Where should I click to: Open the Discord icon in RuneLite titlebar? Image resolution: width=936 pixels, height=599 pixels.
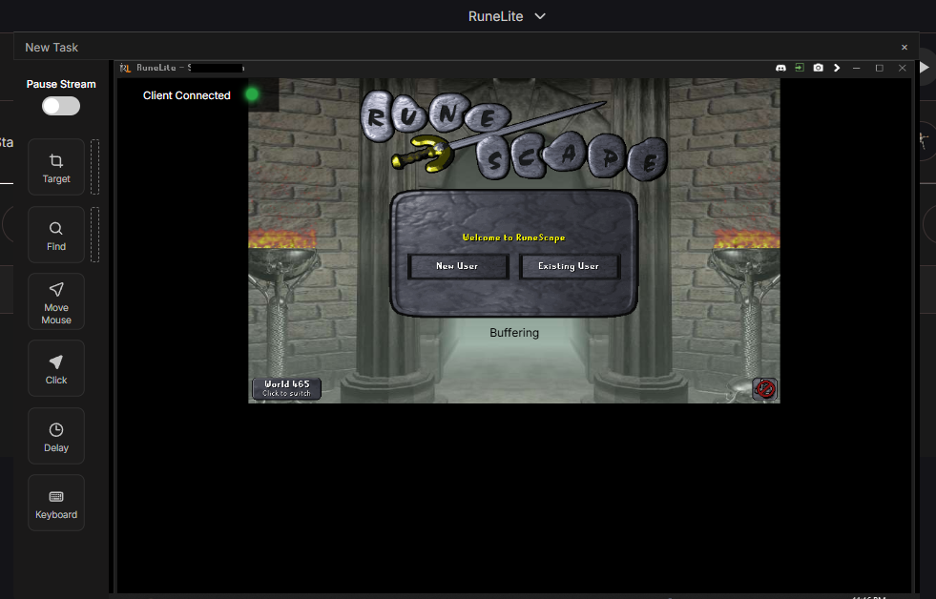(780, 68)
